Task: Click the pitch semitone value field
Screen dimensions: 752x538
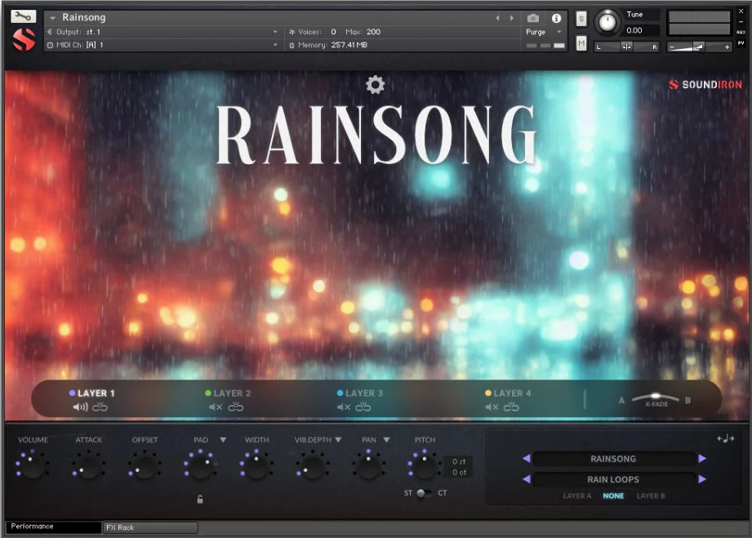Action: pyautogui.click(x=459, y=462)
